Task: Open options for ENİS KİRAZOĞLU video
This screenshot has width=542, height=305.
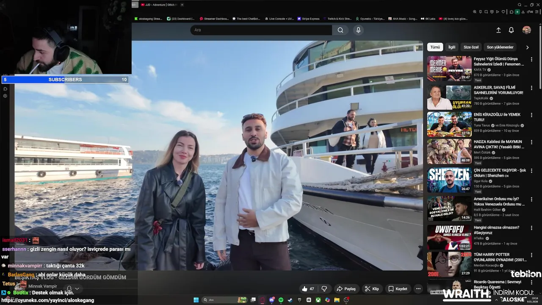Action: point(531,115)
